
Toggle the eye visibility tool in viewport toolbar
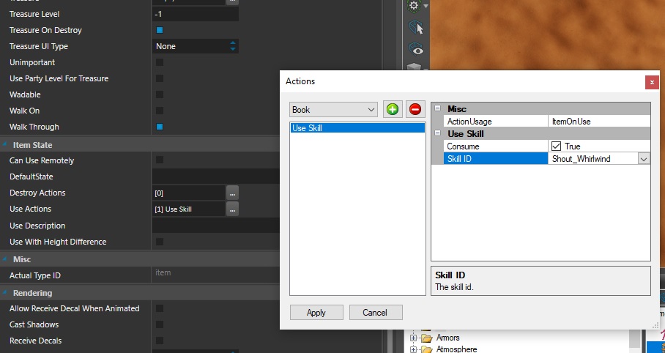[417, 49]
